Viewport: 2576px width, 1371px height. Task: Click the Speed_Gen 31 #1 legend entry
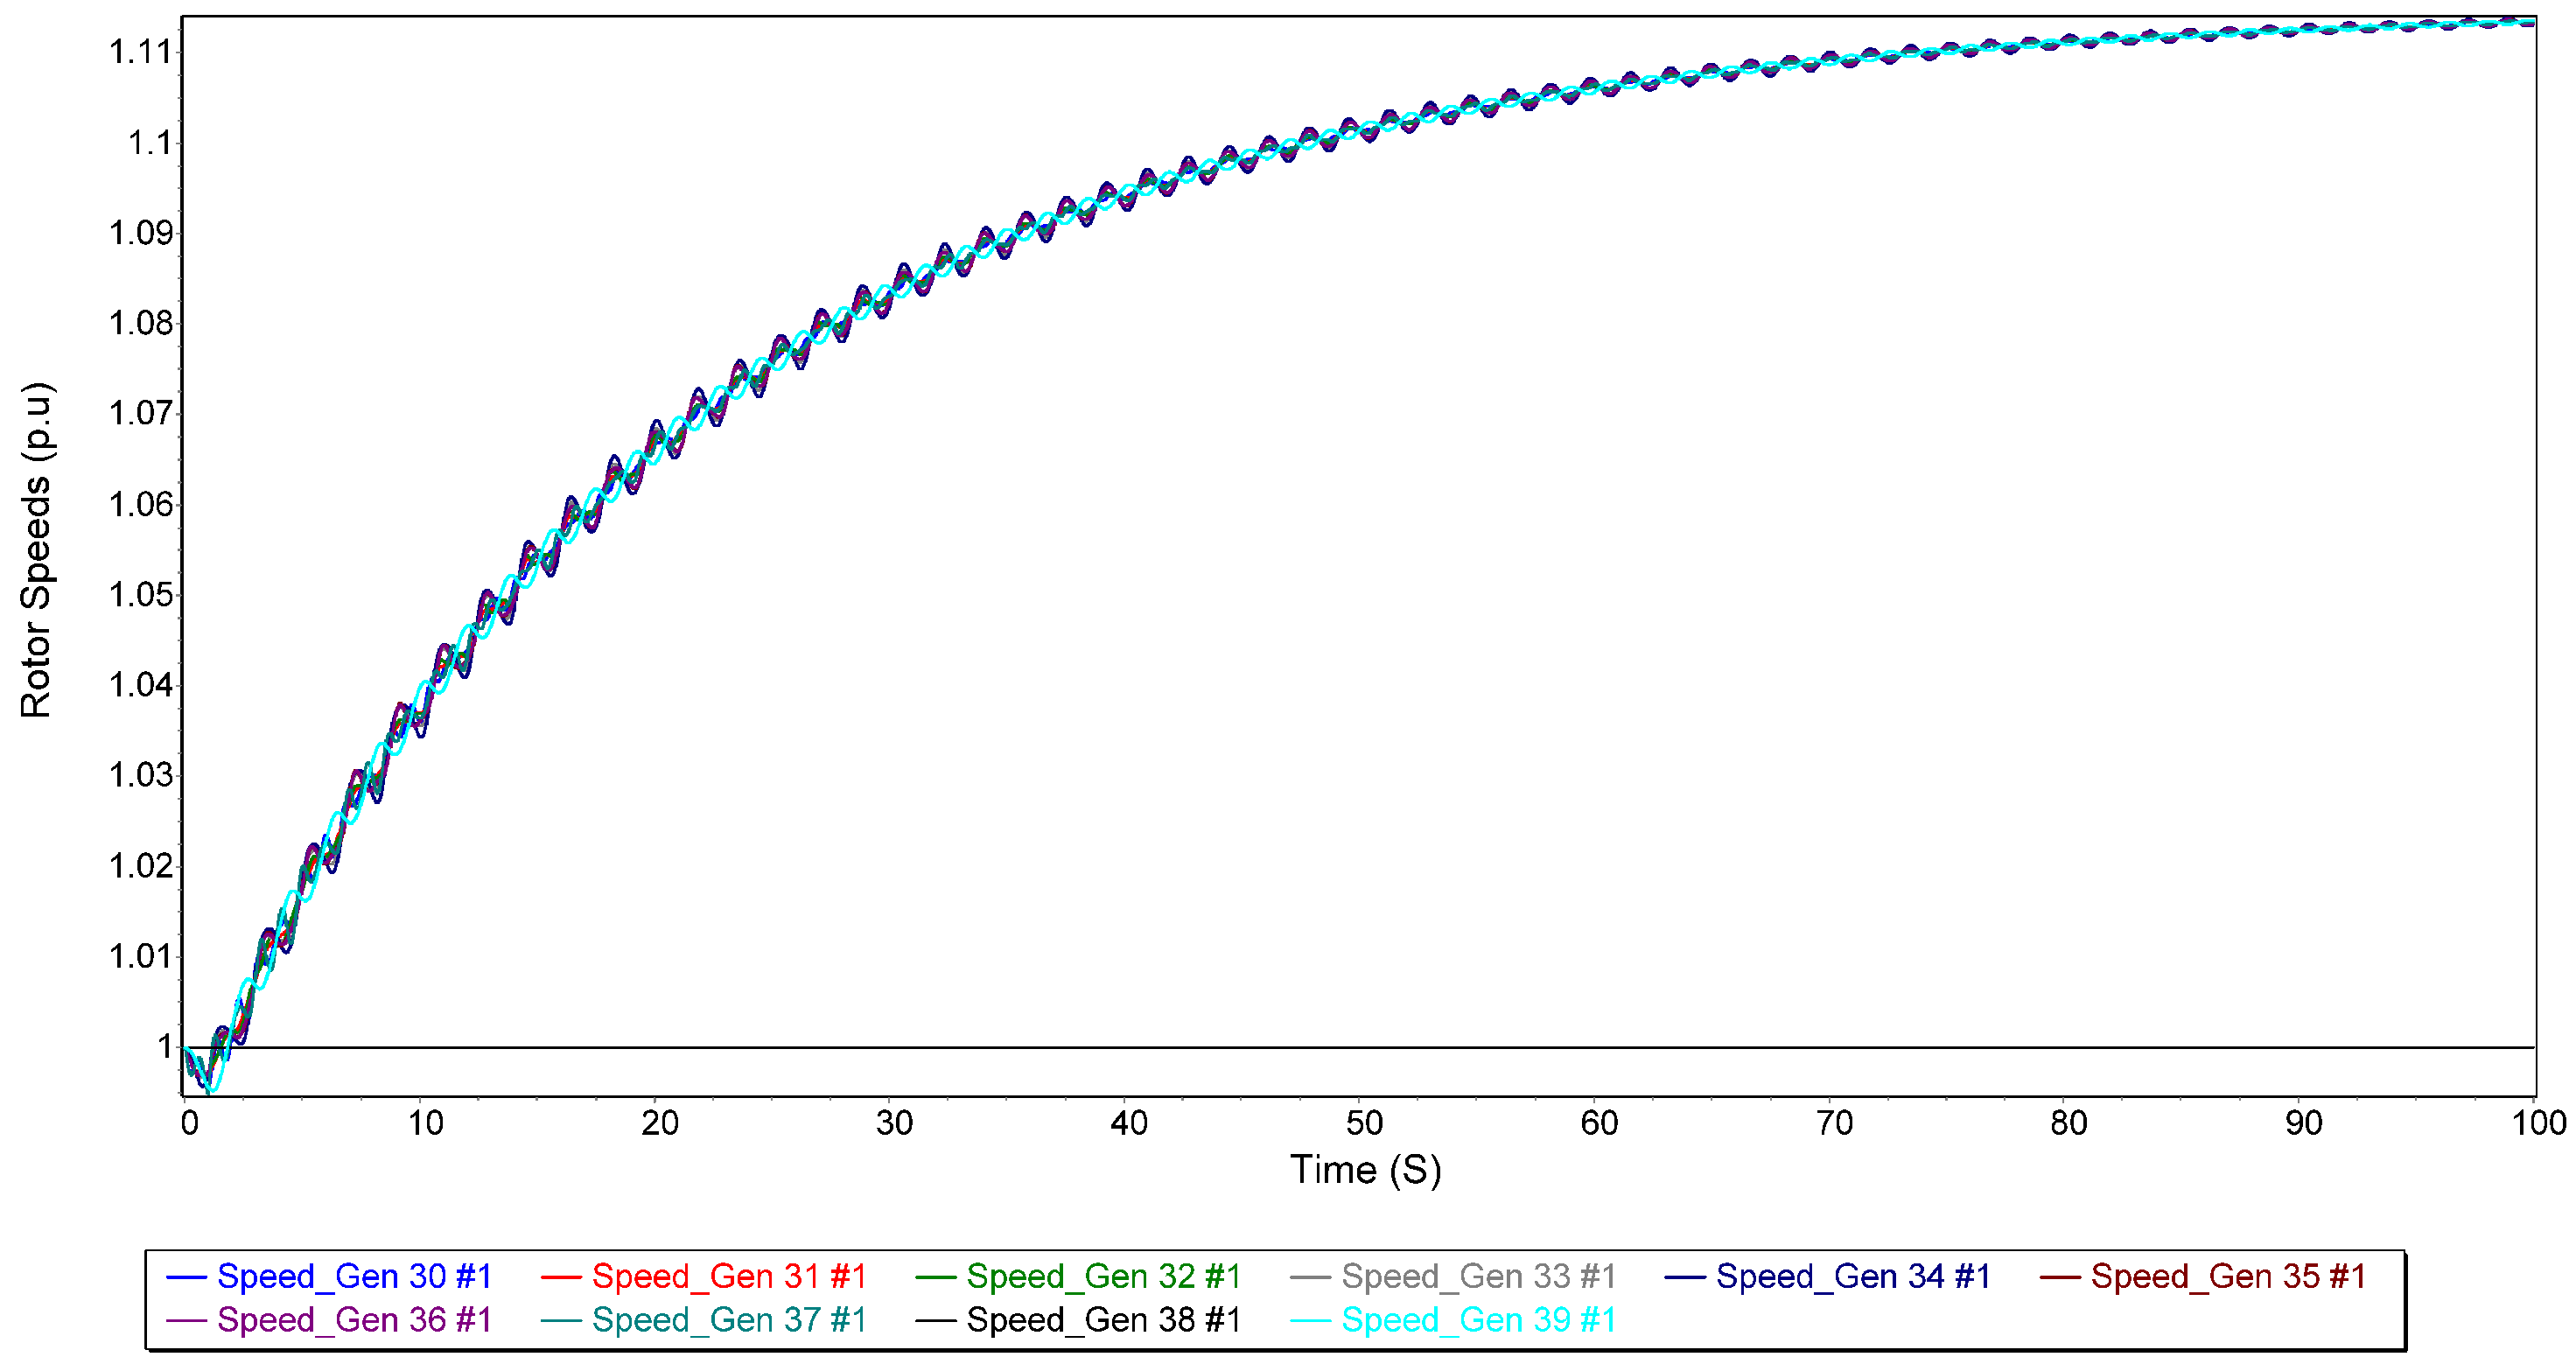pyautogui.click(x=729, y=1277)
